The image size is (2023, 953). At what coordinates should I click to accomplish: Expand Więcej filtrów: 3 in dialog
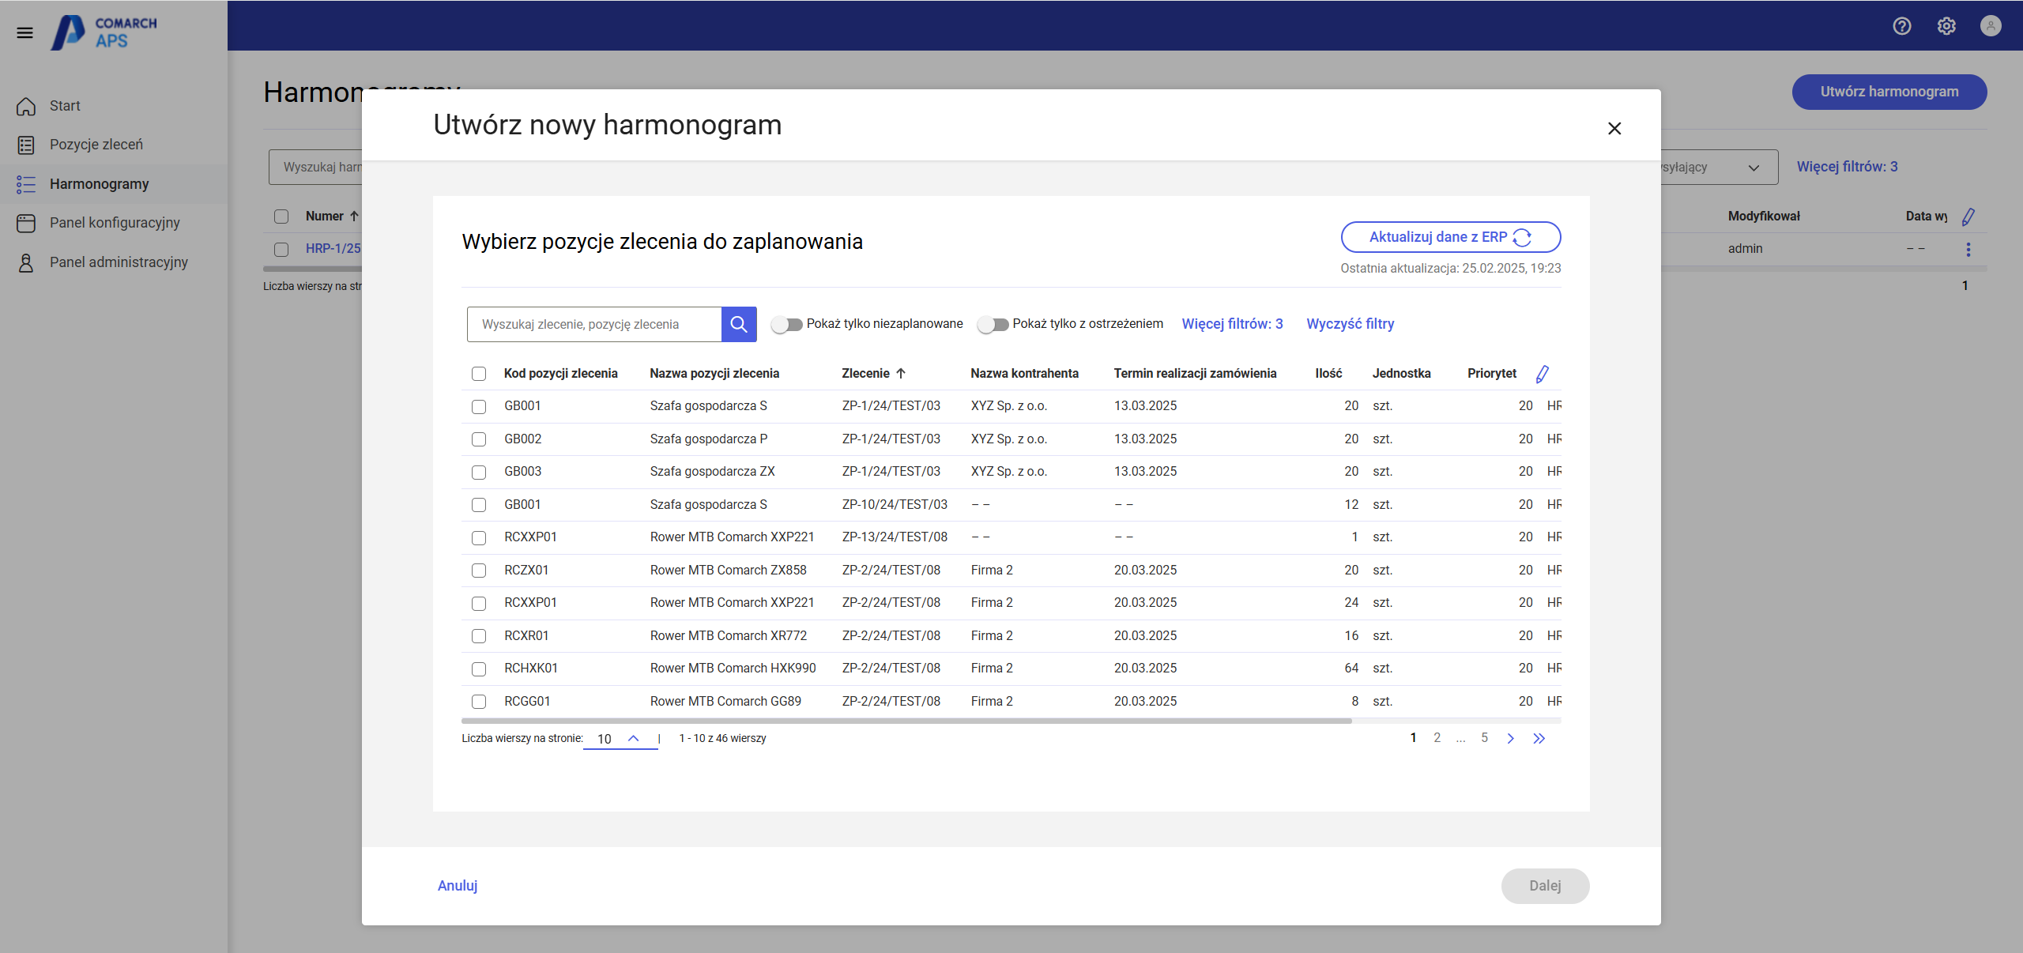coord(1232,324)
